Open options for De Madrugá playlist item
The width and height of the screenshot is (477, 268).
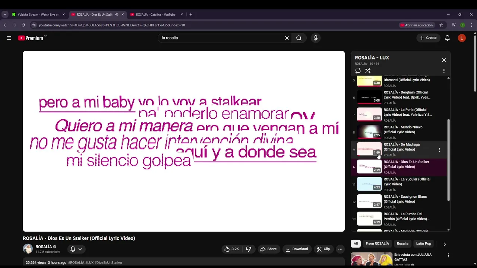click(x=440, y=150)
